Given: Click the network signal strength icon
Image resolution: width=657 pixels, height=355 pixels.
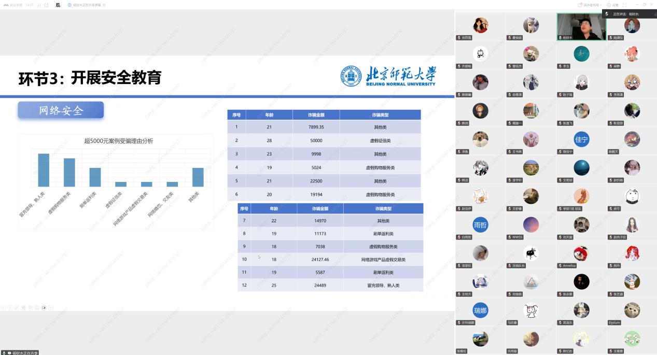Looking at the screenshot, I should click(38, 5).
